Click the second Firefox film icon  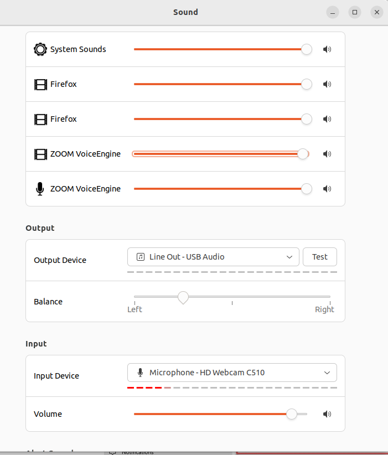coord(40,119)
